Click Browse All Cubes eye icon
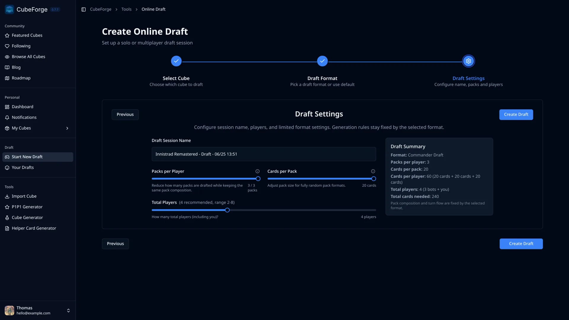 7,57
